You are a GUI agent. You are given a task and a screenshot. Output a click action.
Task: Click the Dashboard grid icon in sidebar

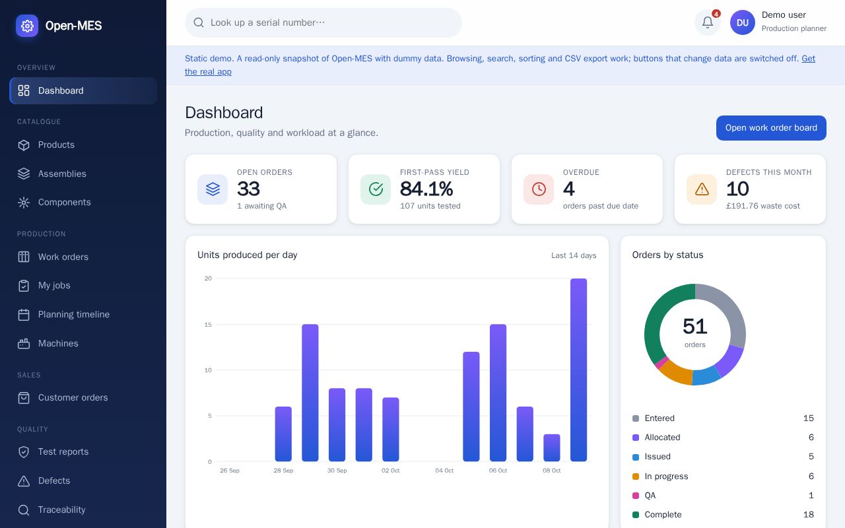point(24,90)
